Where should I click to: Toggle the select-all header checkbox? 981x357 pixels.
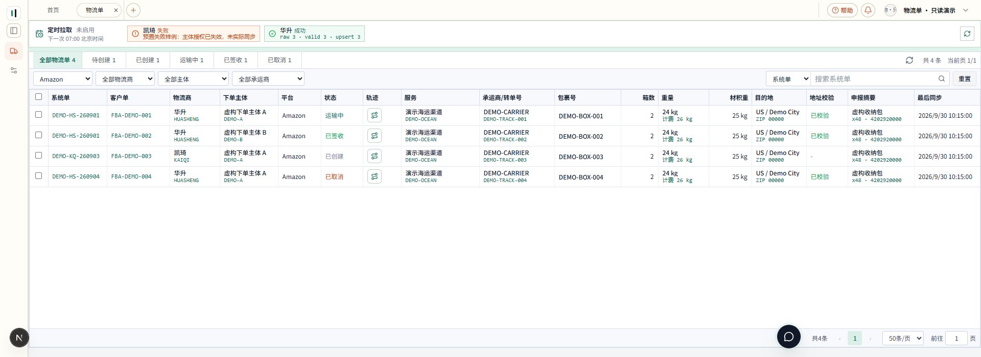pos(38,97)
